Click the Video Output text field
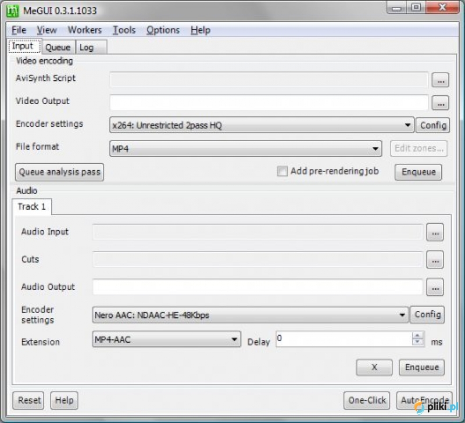 pos(269,103)
